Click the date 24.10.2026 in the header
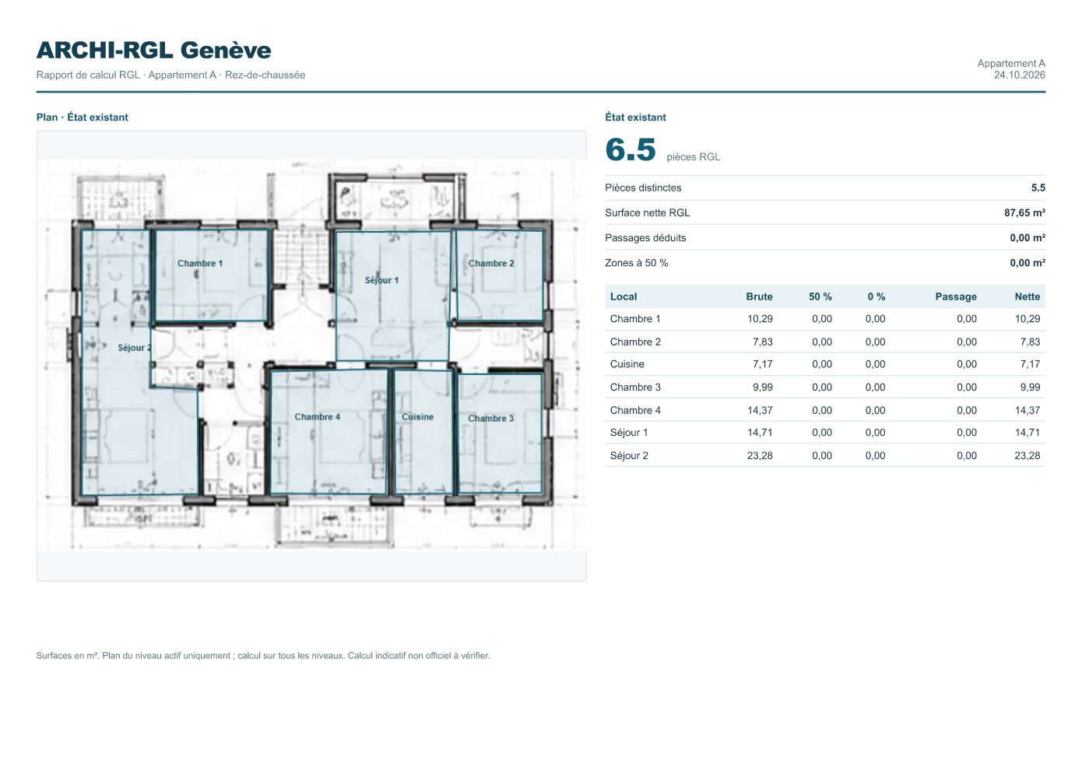This screenshot has height=765, width=1082. point(1019,75)
